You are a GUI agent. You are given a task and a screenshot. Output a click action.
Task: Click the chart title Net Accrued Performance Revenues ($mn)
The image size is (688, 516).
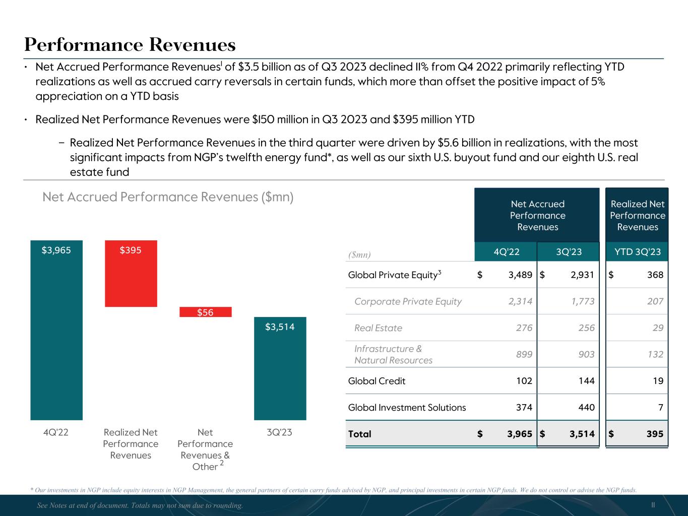point(168,197)
